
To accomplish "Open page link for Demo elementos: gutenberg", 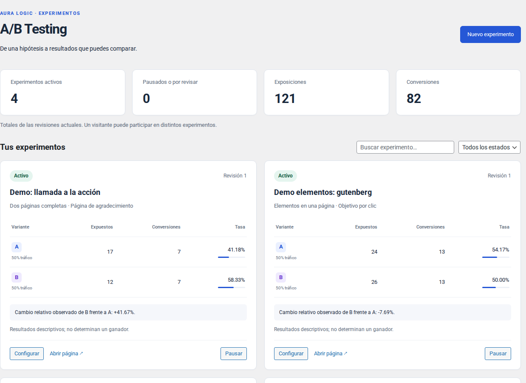I will click(x=331, y=354).
